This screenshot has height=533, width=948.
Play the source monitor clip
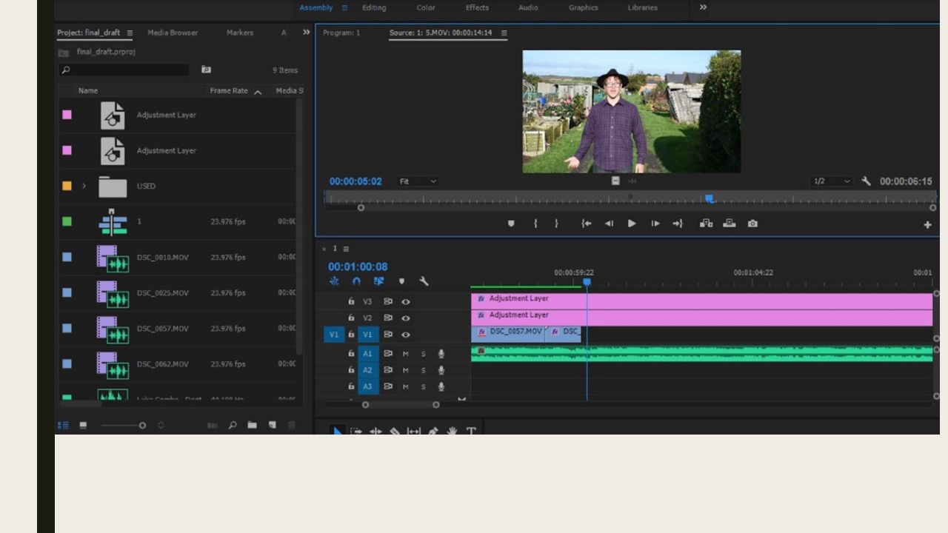(632, 224)
